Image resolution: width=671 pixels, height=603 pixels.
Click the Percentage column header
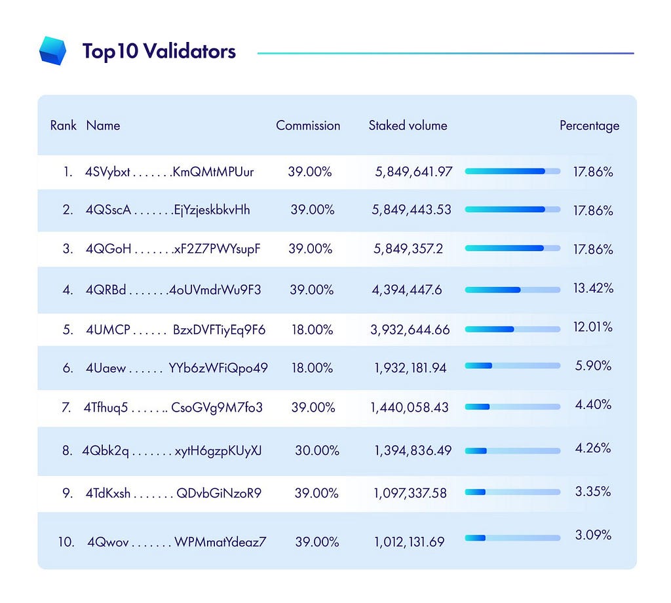pyautogui.click(x=589, y=126)
